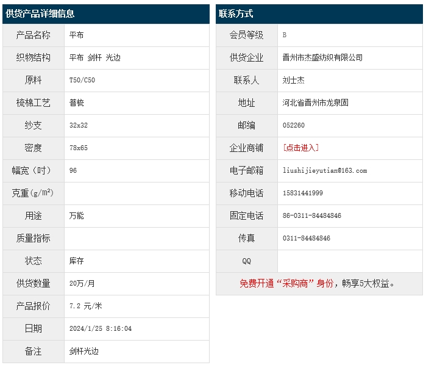Screen dimensions: 426x365
Task: Click the postal code 052260
Action: (294, 125)
